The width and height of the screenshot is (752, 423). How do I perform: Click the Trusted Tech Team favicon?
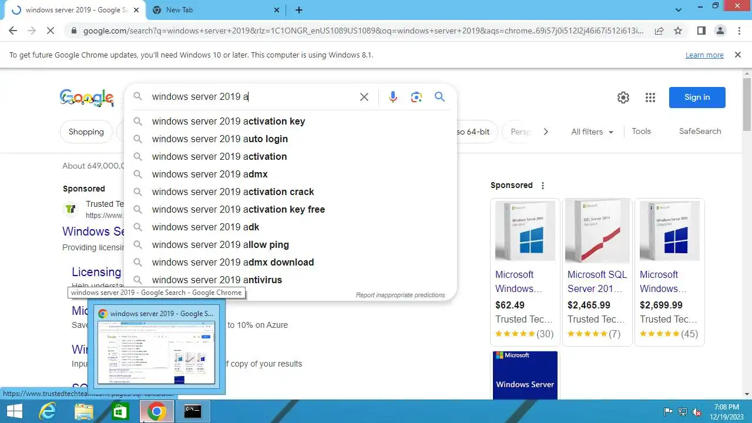[70, 209]
